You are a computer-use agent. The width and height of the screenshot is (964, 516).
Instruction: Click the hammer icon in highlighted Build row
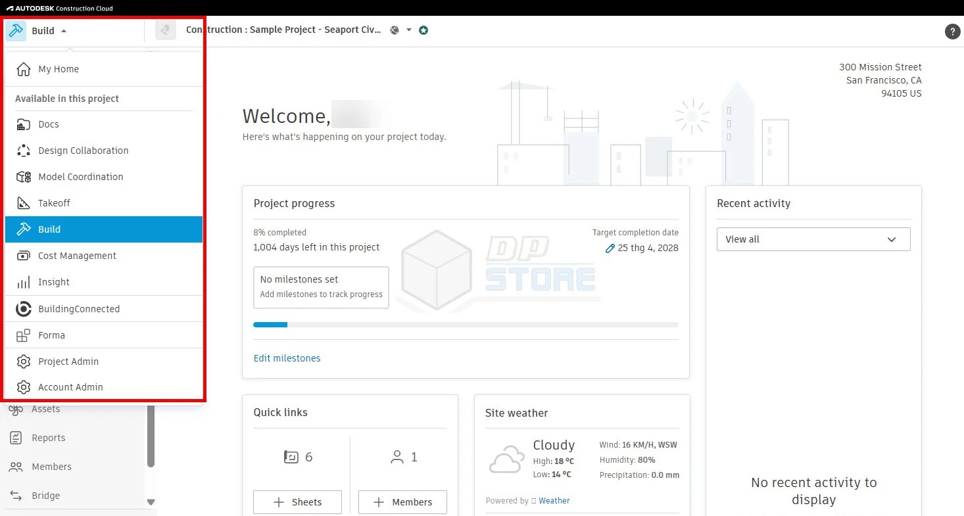[x=24, y=229]
